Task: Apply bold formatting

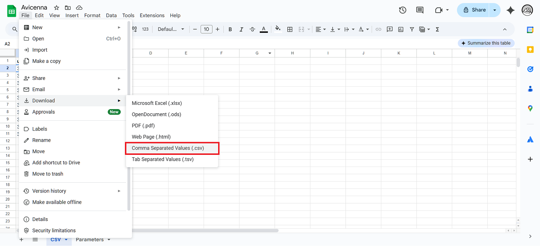Action: point(230,29)
